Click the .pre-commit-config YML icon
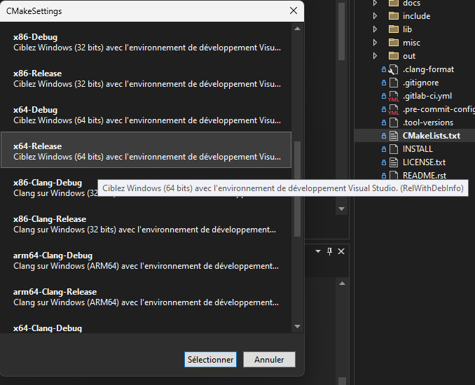 (393, 110)
